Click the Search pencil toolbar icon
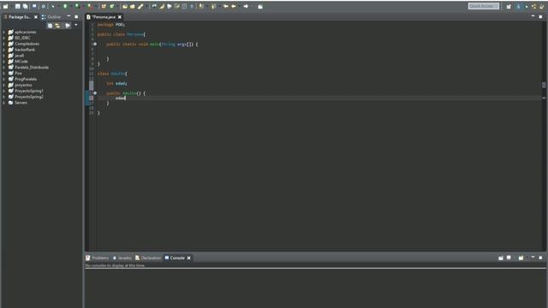The width and height of the screenshot is (548, 308). point(140,6)
